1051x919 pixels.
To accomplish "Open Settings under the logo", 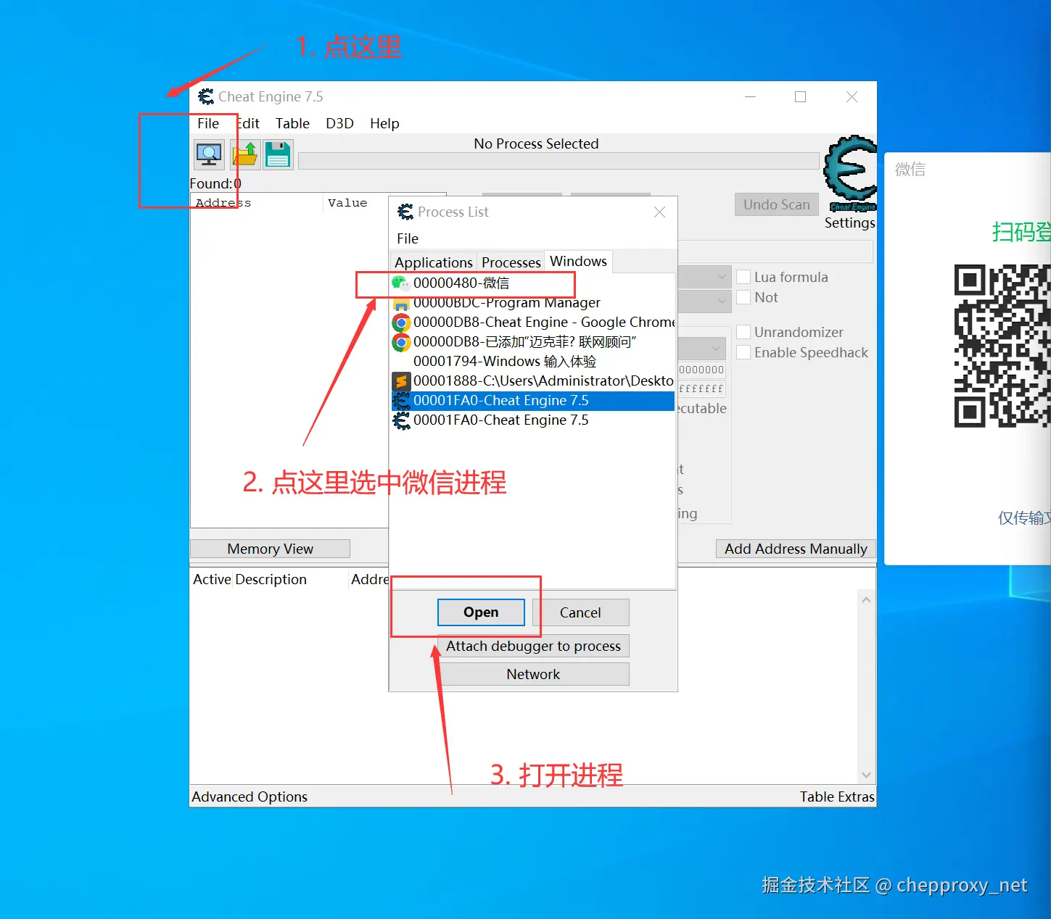I will (x=849, y=223).
